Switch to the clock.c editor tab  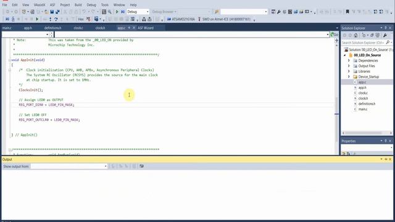tap(78, 28)
